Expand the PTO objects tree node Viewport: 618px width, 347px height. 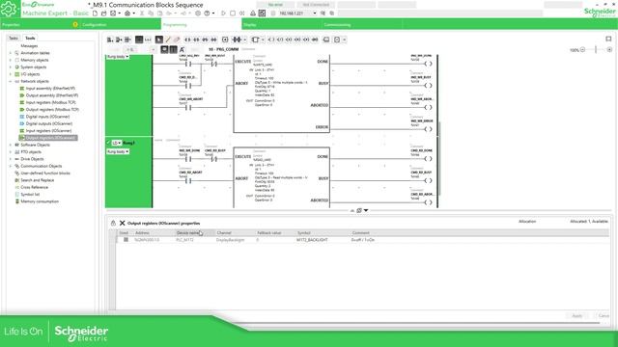[x=11, y=152]
